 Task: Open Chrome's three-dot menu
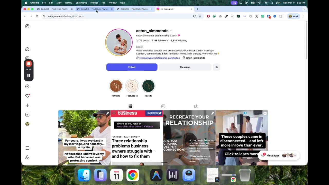pyautogui.click(x=304, y=16)
